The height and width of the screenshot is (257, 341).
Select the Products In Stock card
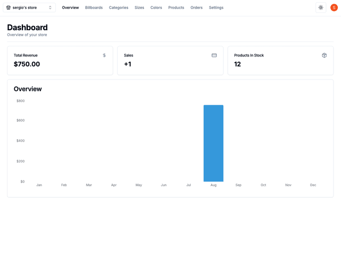280,60
